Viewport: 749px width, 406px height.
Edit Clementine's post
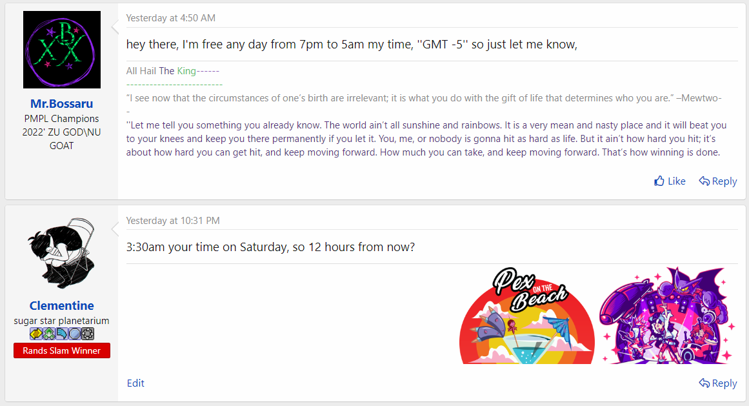tap(135, 383)
